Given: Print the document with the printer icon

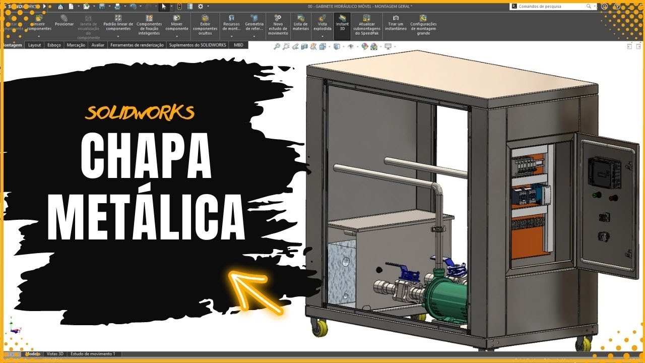Looking at the screenshot, I should [117, 7].
